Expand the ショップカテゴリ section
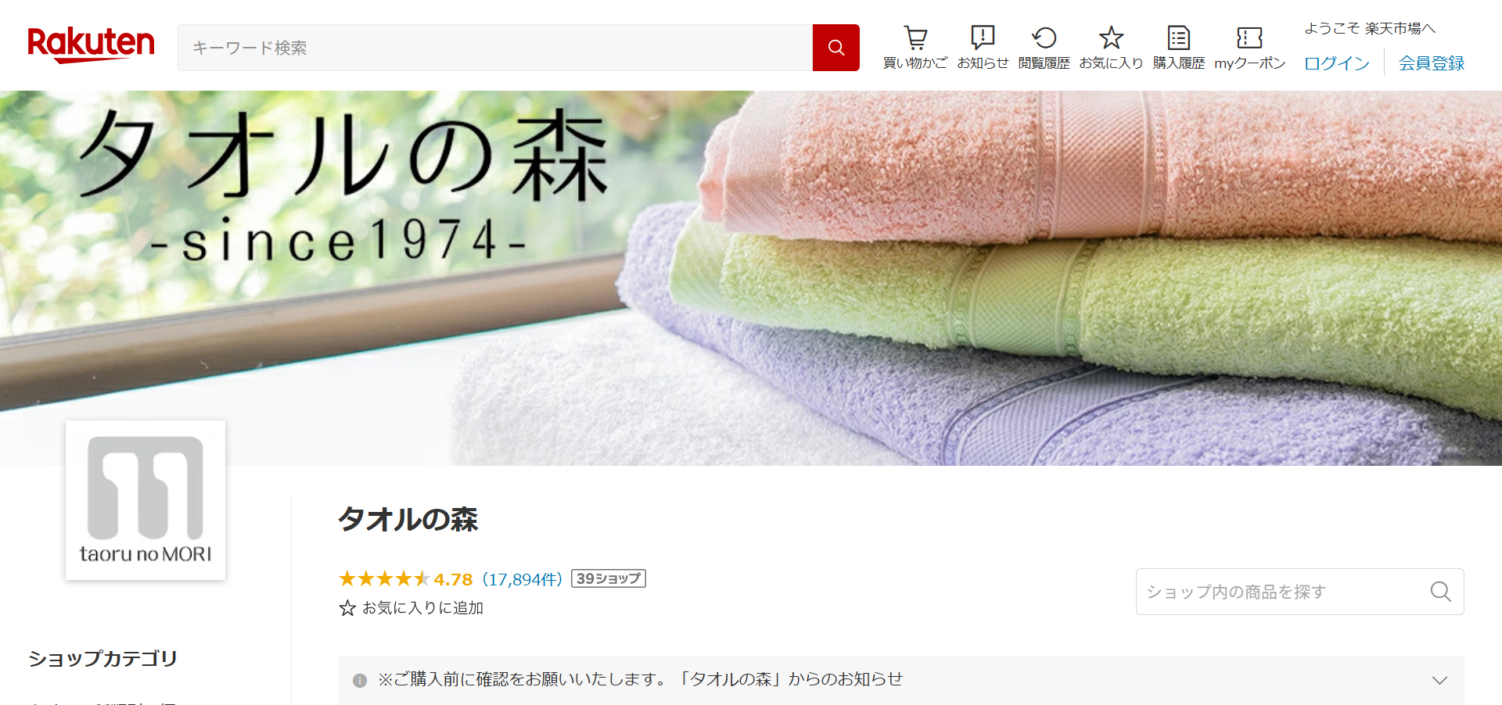 pyautogui.click(x=103, y=659)
